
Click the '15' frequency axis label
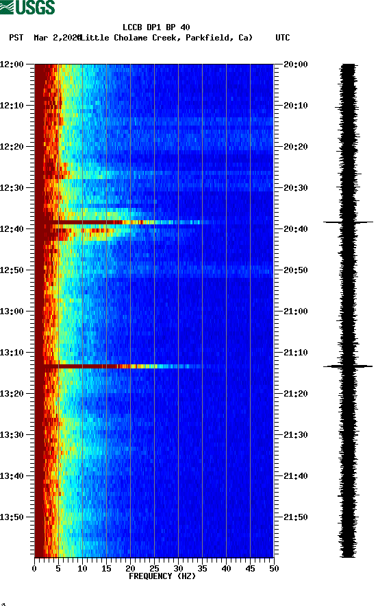[106, 569]
